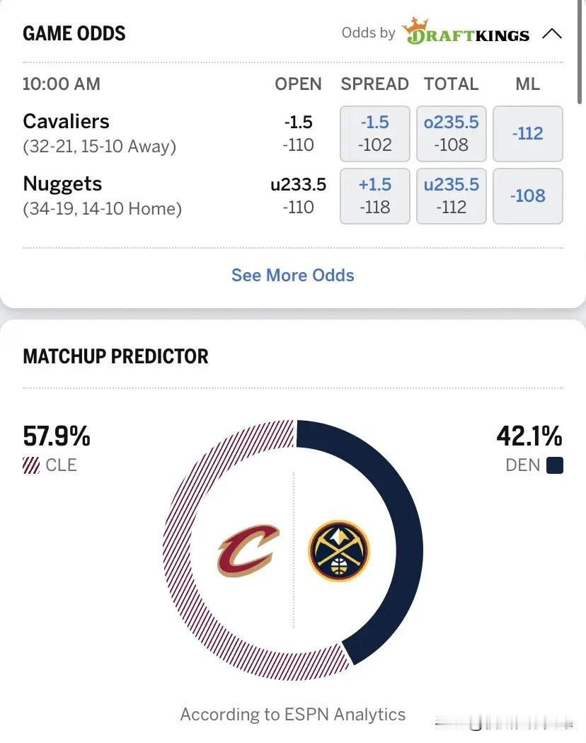Click the Nuggets logo in the chart
The height and width of the screenshot is (743, 586).
coord(339,550)
